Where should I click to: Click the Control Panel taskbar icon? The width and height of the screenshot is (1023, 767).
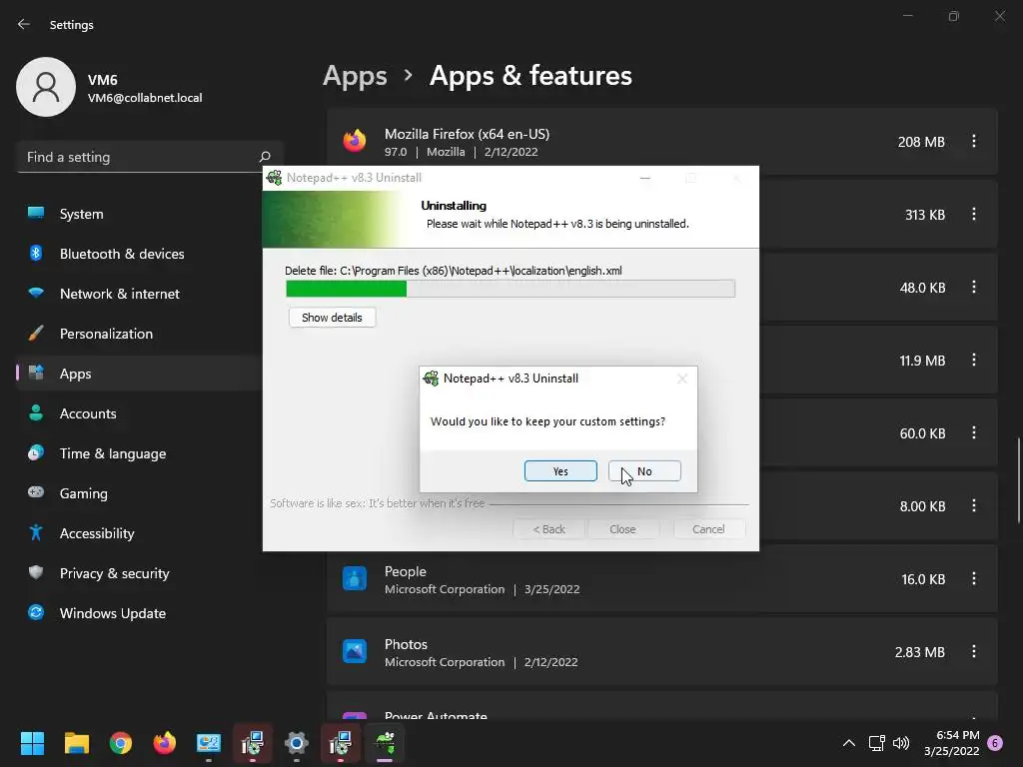(209, 743)
